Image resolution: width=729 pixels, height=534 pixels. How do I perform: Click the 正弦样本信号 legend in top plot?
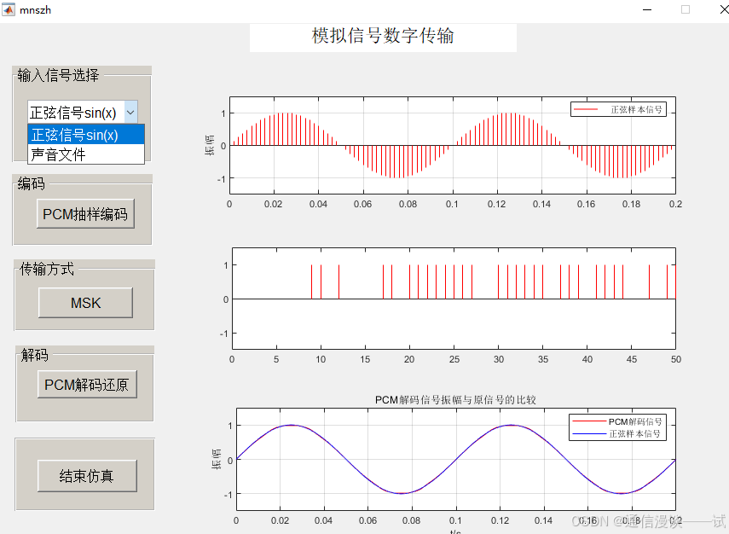point(618,109)
